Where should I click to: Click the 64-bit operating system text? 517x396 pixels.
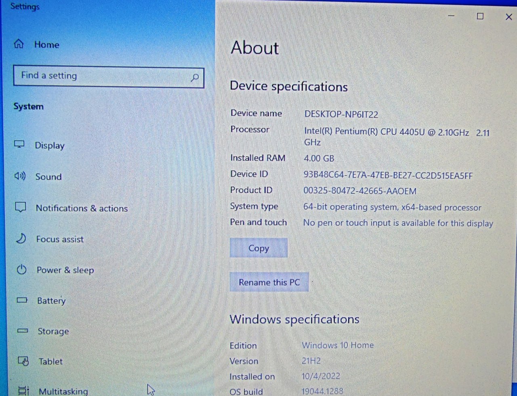[x=392, y=207]
